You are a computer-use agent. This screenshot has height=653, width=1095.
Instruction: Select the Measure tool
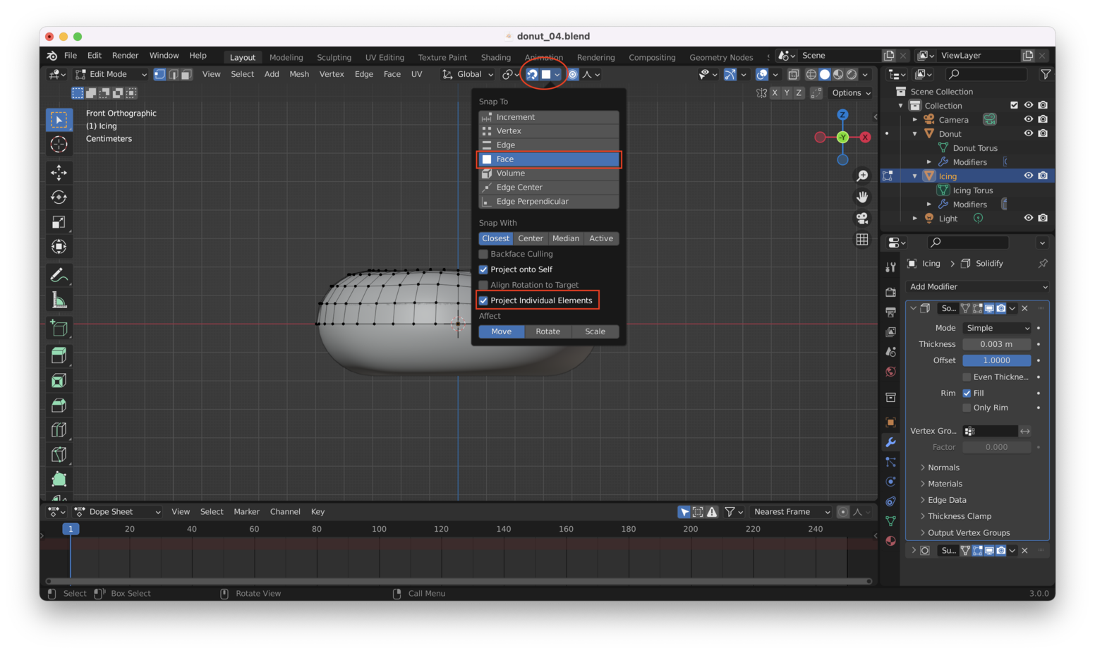(59, 300)
